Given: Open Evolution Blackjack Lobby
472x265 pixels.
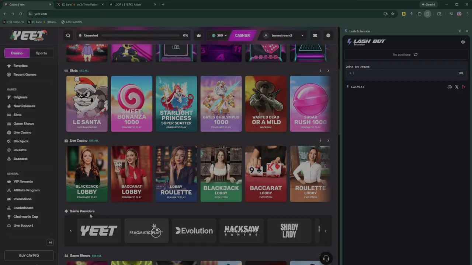Looking at the screenshot, I should point(221,174).
